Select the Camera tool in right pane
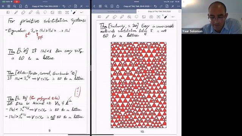Viewport: 242px width, 136px height. click(x=151, y=17)
